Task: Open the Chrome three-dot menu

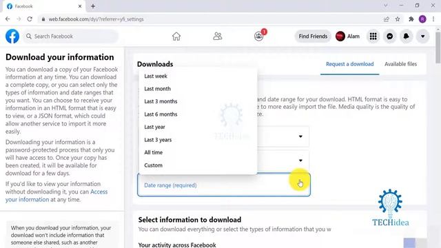Action: [x=433, y=19]
